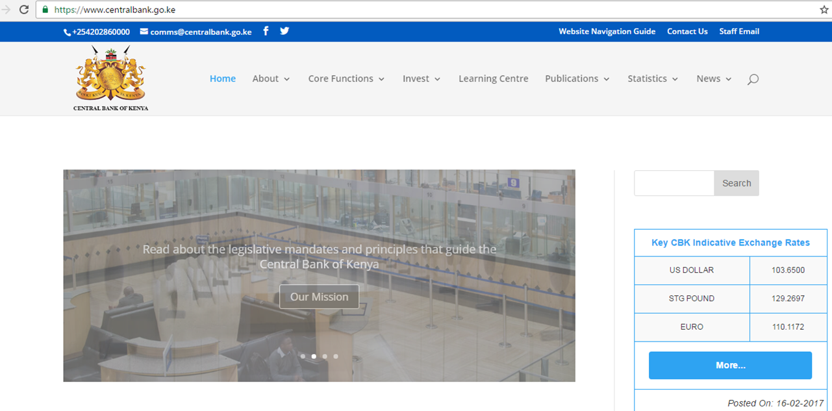Click the 129.2697 rate value

point(788,299)
